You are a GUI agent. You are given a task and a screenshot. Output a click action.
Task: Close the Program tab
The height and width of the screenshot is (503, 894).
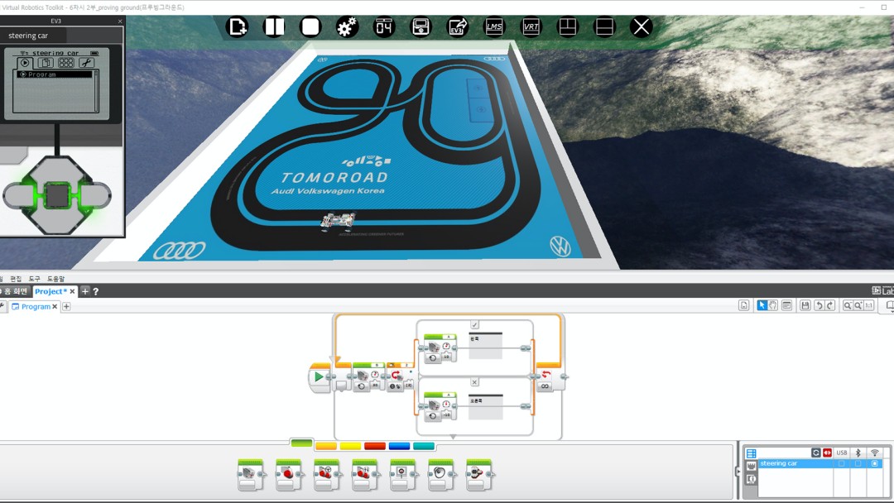click(55, 306)
